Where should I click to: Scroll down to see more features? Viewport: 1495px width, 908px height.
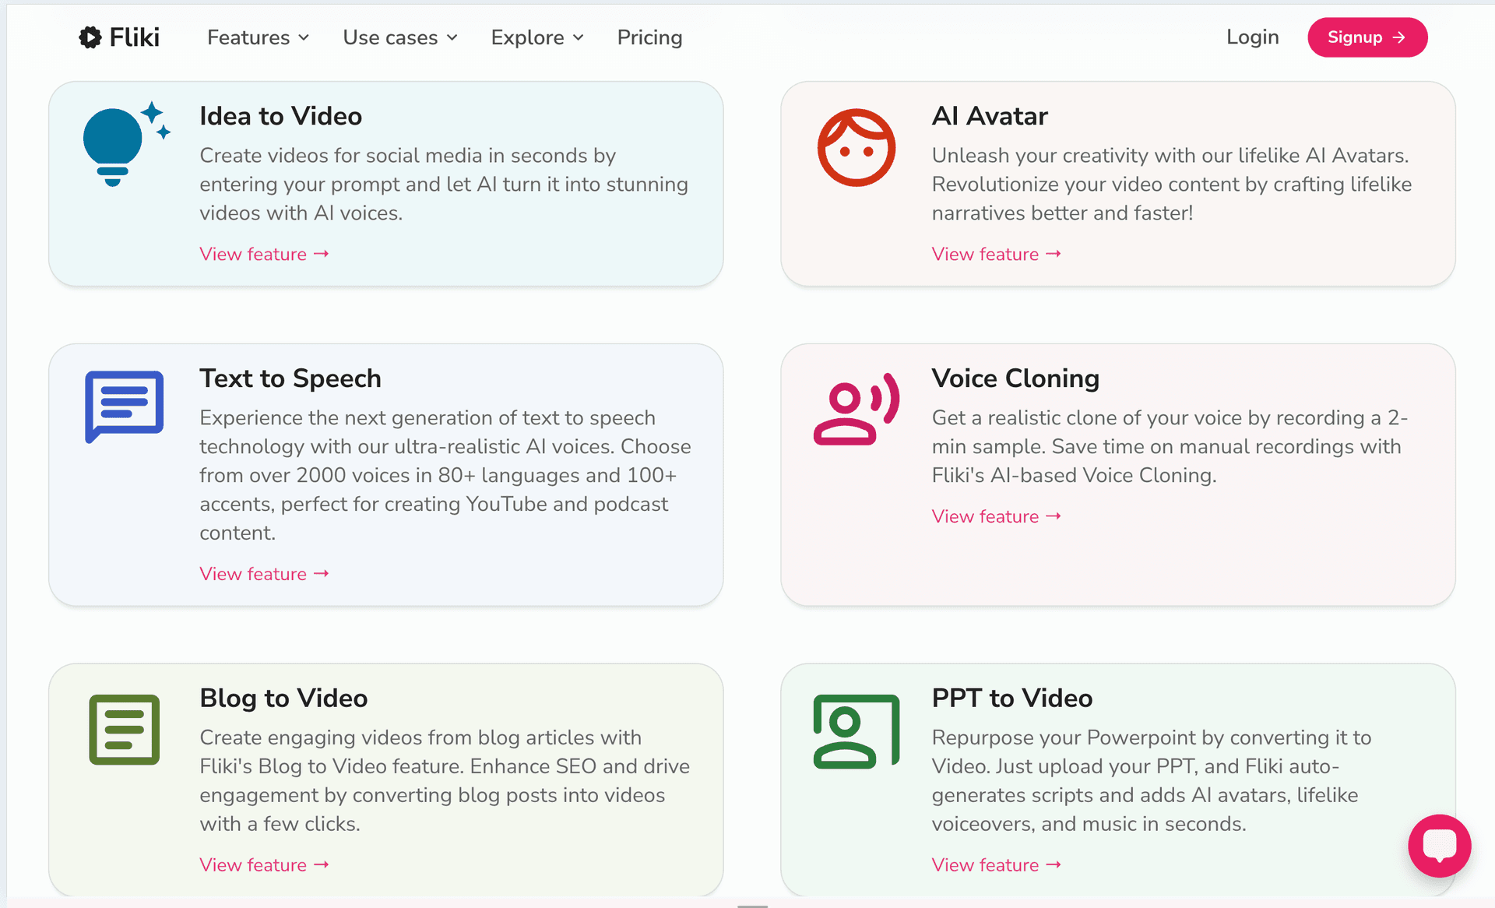coord(747,904)
